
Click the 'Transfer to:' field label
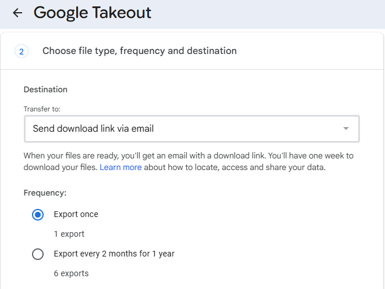42,109
